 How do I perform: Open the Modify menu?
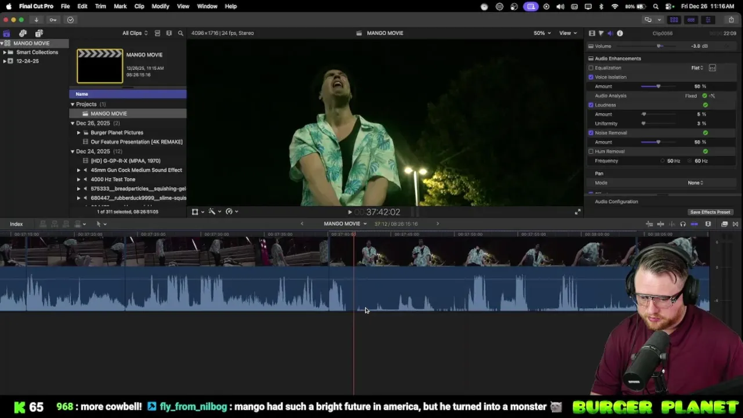pos(160,6)
